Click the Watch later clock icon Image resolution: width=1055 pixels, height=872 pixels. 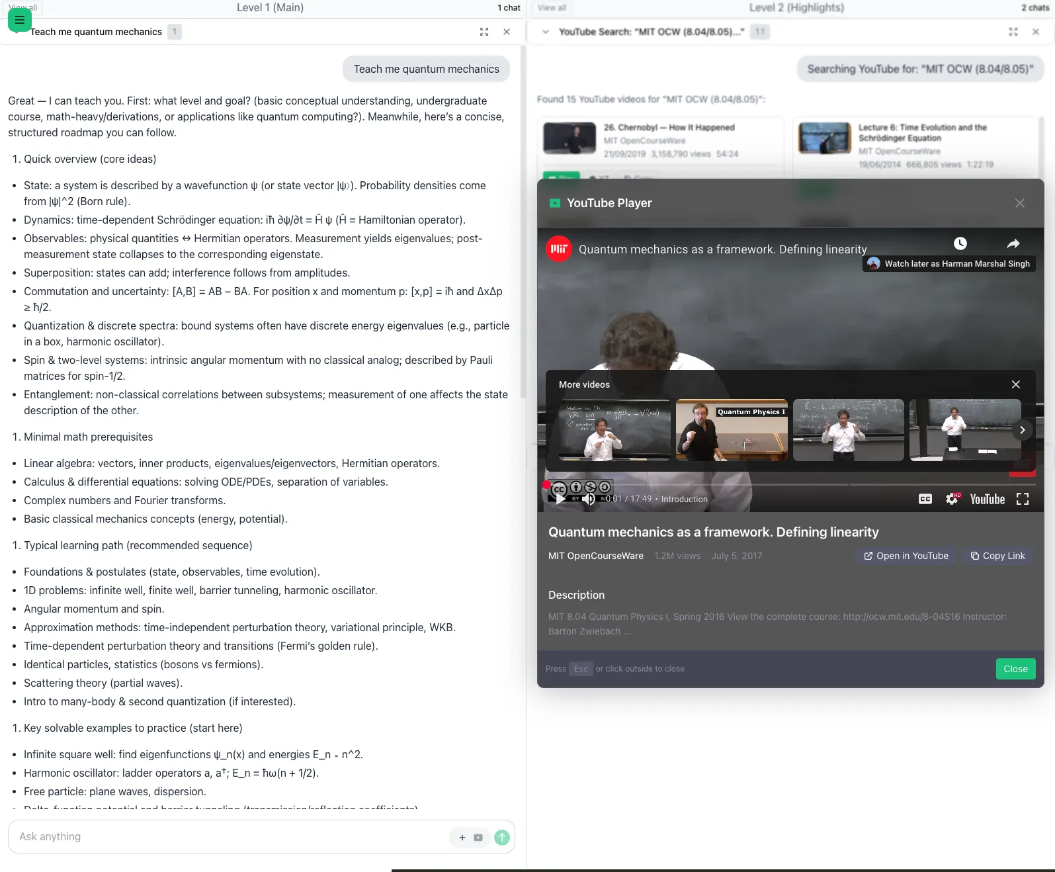pos(960,243)
